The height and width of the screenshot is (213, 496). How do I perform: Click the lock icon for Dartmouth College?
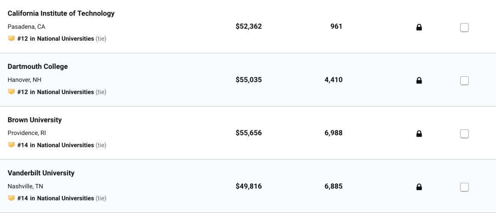(x=419, y=81)
